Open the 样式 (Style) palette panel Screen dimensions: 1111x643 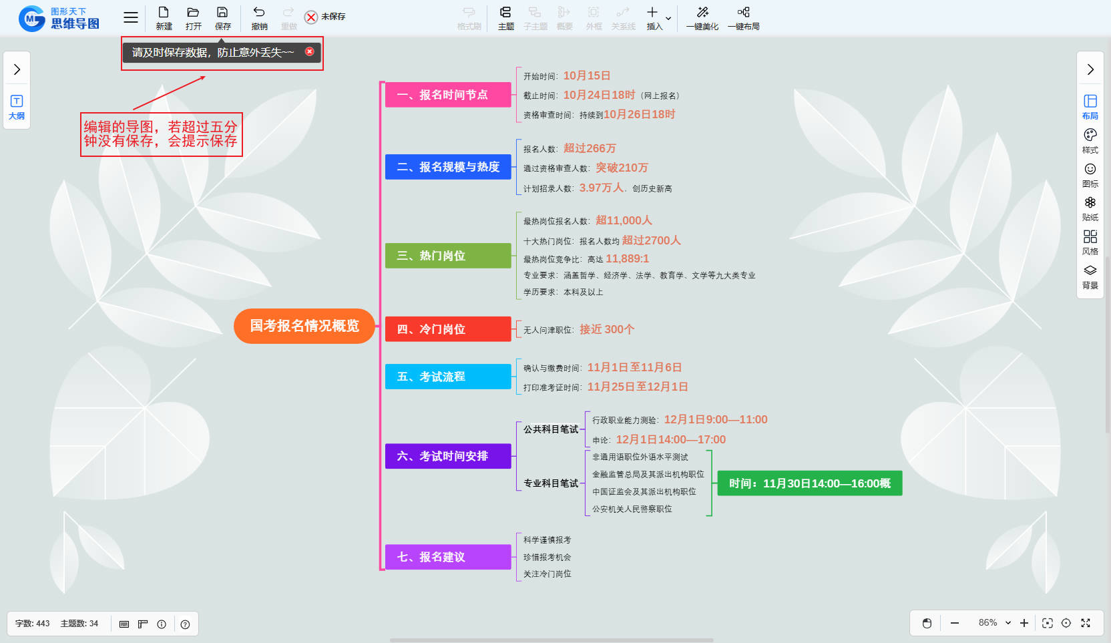pos(1090,140)
